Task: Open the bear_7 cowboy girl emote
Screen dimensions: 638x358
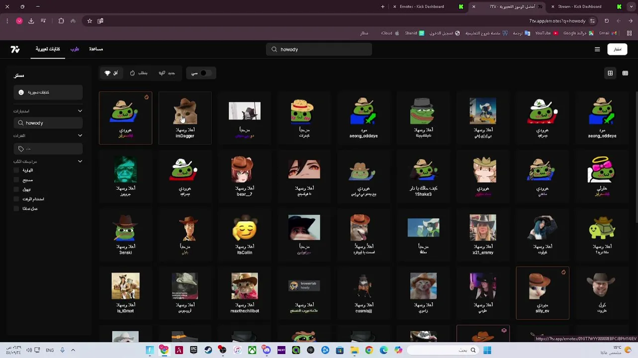Action: pyautogui.click(x=244, y=177)
